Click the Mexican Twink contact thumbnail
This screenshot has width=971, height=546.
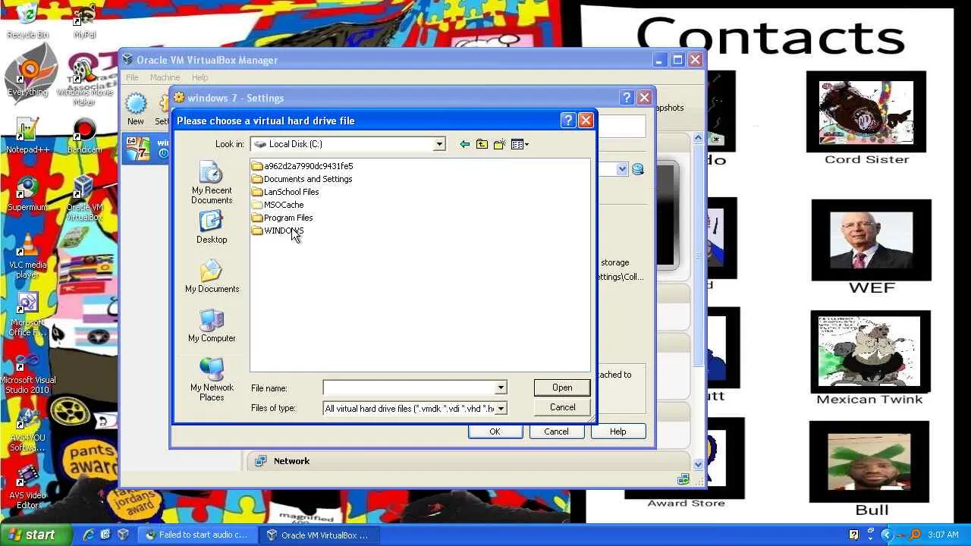pyautogui.click(x=870, y=351)
